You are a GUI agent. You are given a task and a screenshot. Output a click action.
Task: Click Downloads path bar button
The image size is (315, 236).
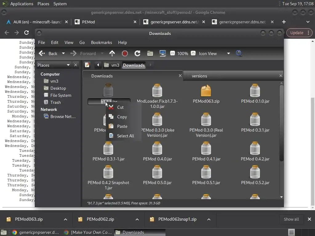(134, 65)
